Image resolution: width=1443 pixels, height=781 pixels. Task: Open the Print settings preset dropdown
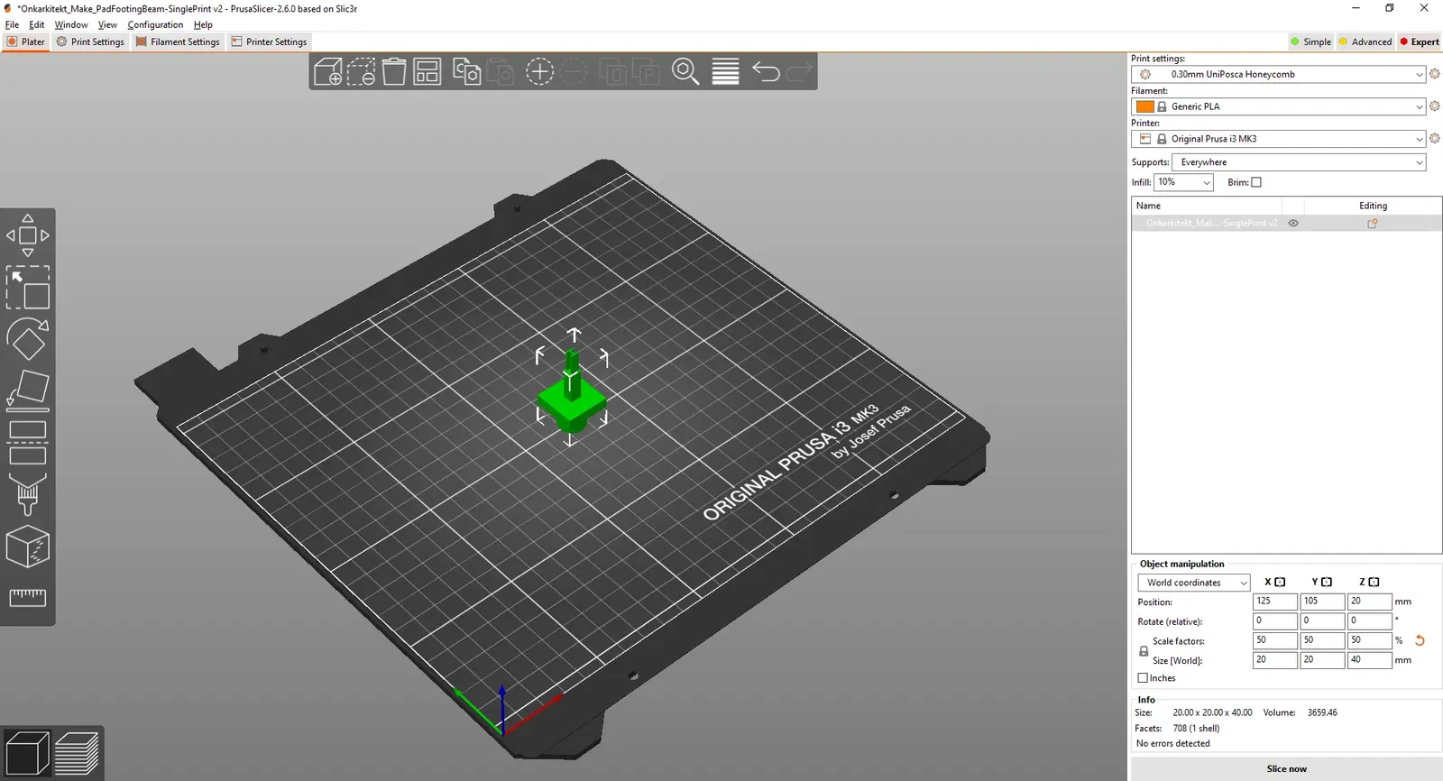click(1279, 74)
